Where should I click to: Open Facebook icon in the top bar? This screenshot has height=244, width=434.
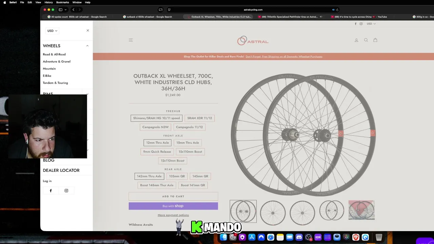355,24
